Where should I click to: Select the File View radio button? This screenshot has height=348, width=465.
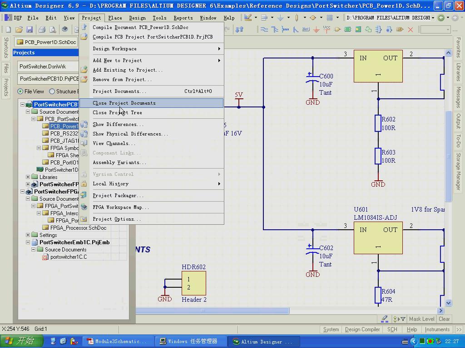[x=20, y=92]
